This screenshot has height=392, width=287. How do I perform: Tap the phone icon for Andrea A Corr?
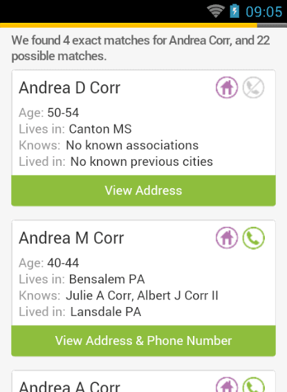(x=253, y=384)
